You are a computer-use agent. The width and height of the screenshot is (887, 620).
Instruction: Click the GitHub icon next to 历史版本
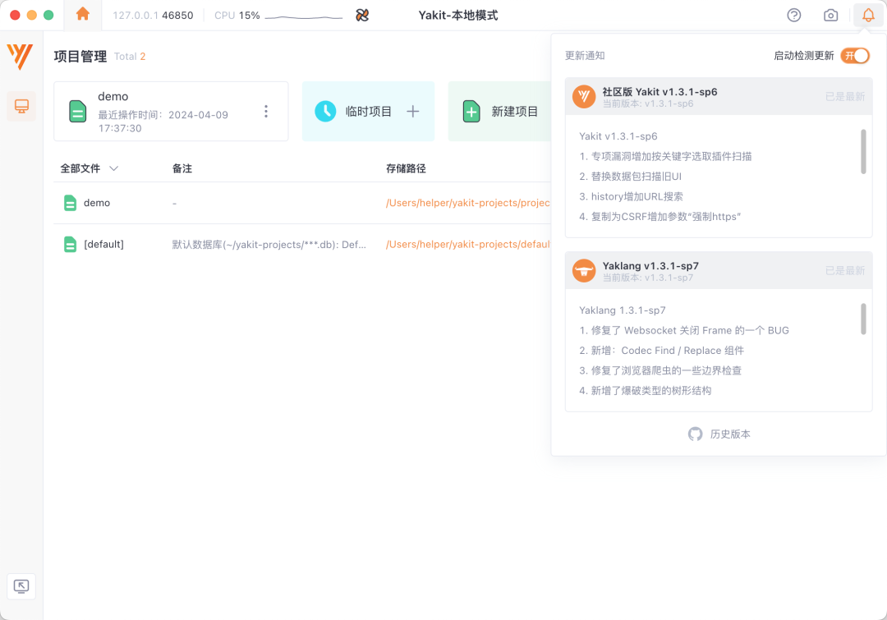point(696,434)
